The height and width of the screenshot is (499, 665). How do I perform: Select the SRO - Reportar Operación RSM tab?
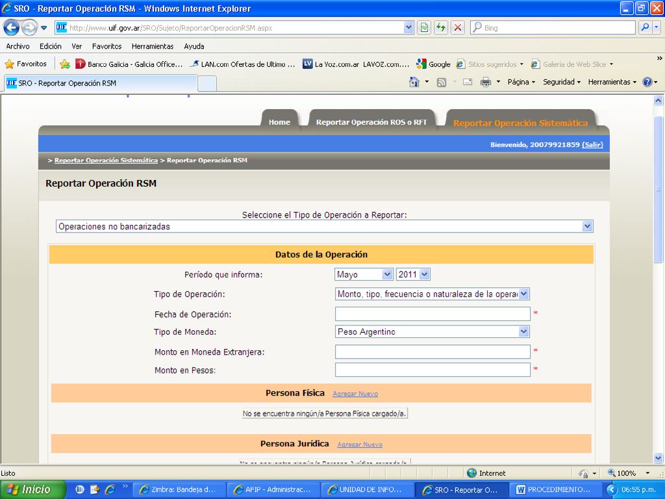tap(101, 83)
